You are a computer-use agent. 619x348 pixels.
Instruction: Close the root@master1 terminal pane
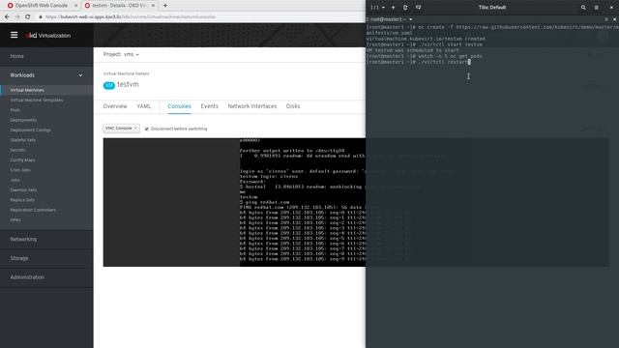pyautogui.click(x=614, y=19)
